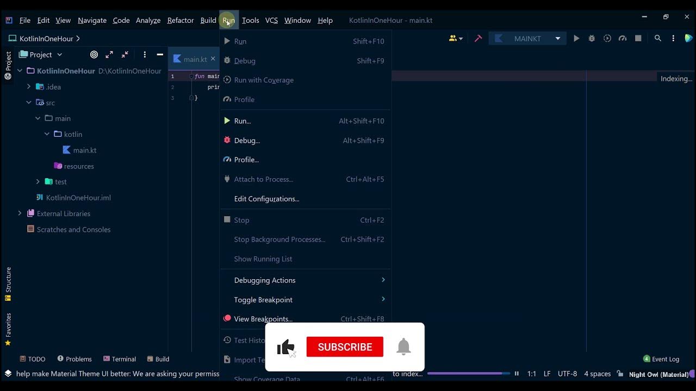
Task: Run with coverage toolbar icon
Action: pos(607,39)
